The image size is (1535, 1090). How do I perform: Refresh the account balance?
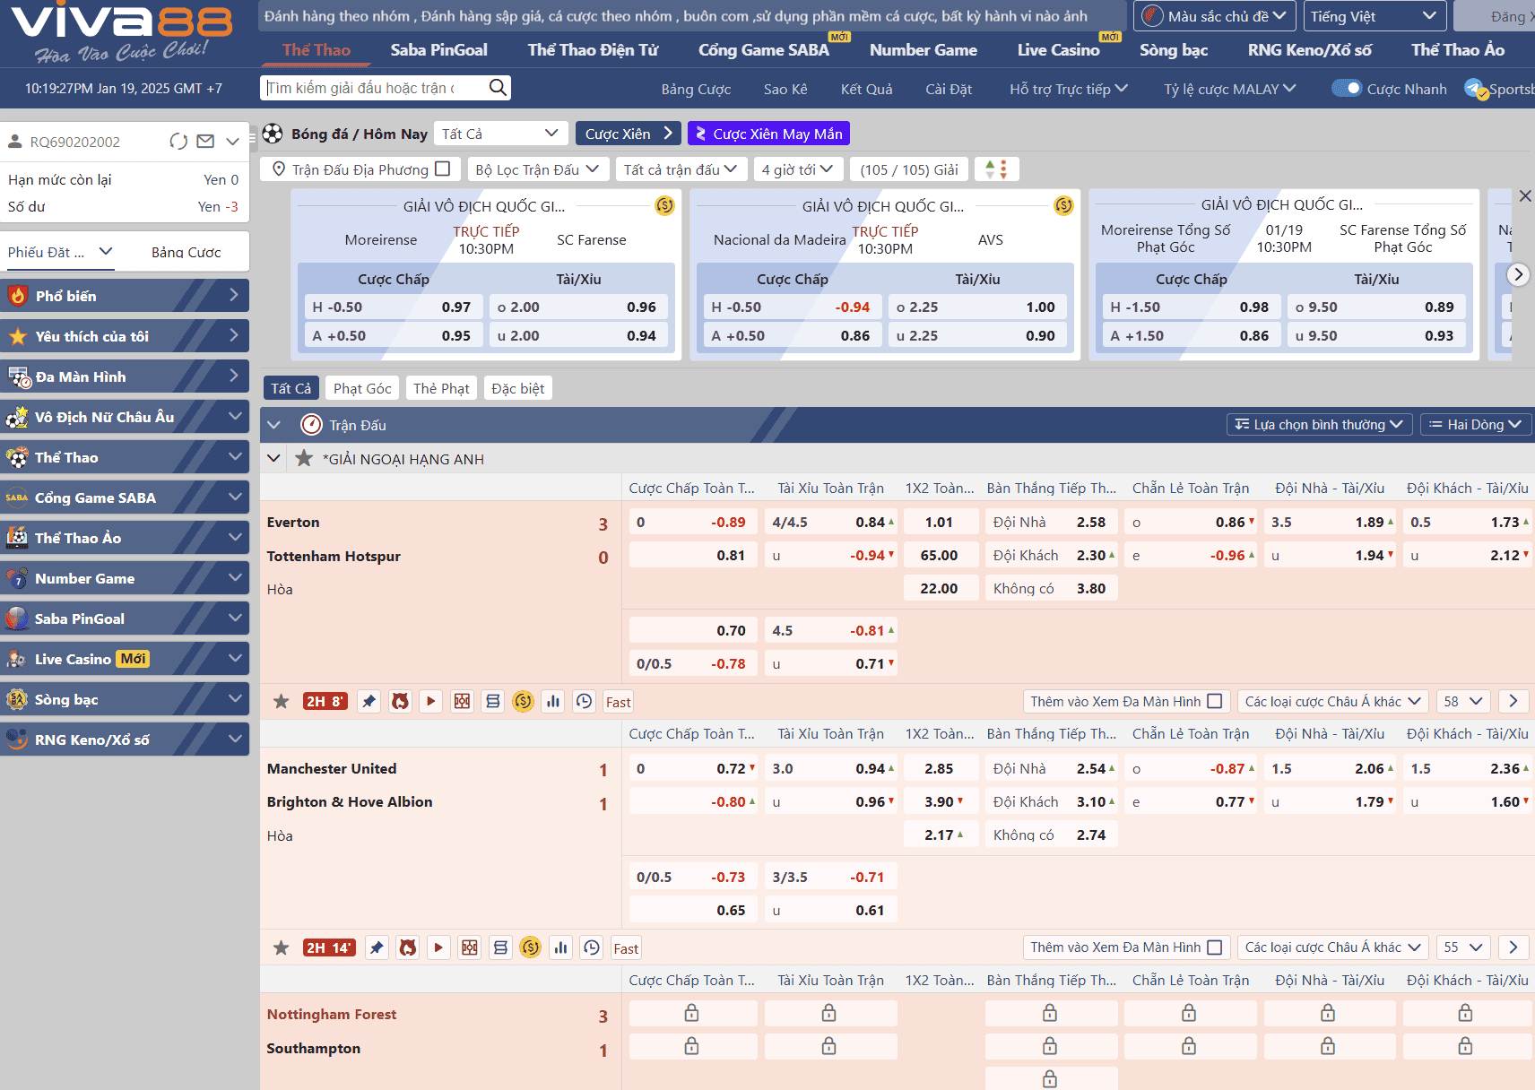(x=178, y=142)
